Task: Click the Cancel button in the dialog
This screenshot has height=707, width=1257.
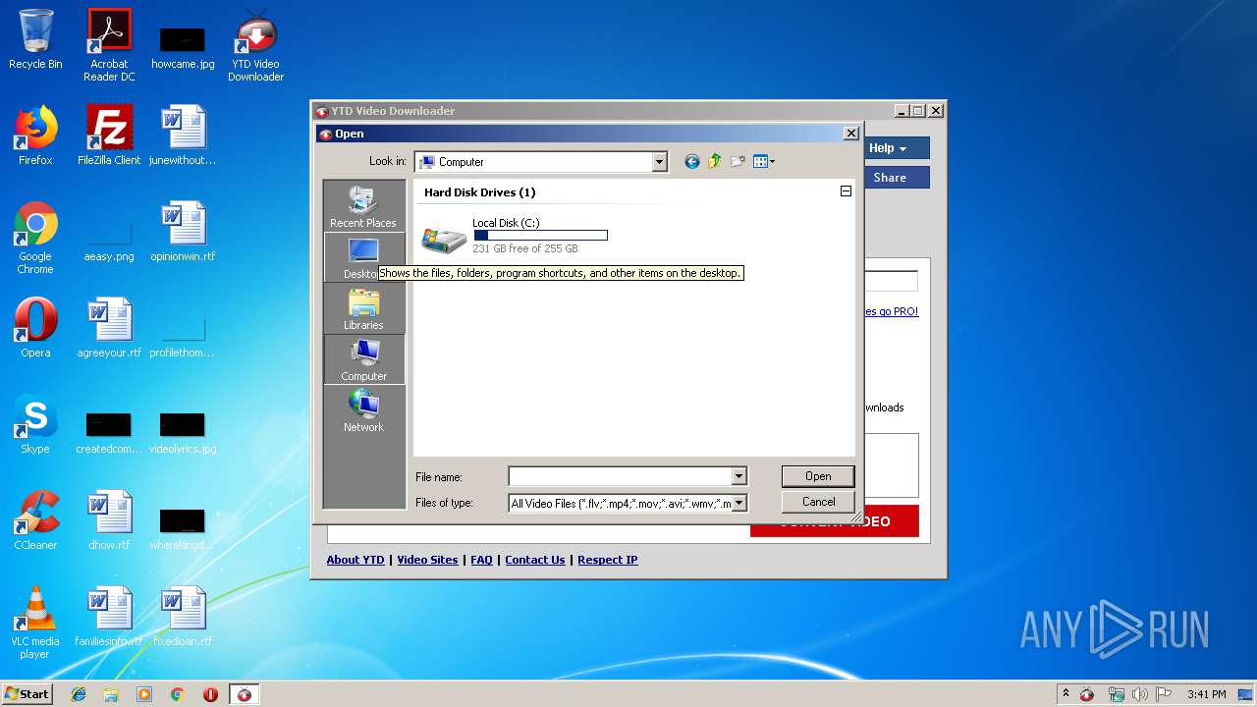Action: click(x=818, y=502)
